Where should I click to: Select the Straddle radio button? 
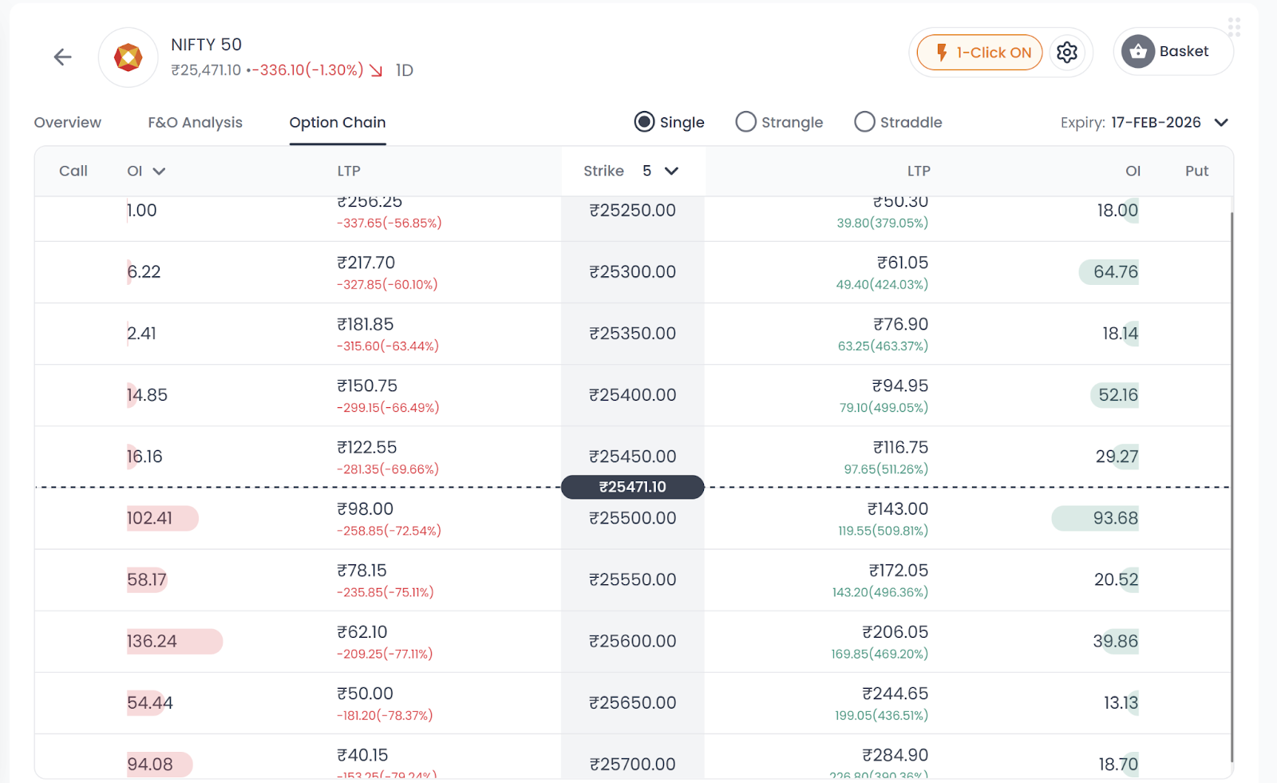[x=864, y=122]
